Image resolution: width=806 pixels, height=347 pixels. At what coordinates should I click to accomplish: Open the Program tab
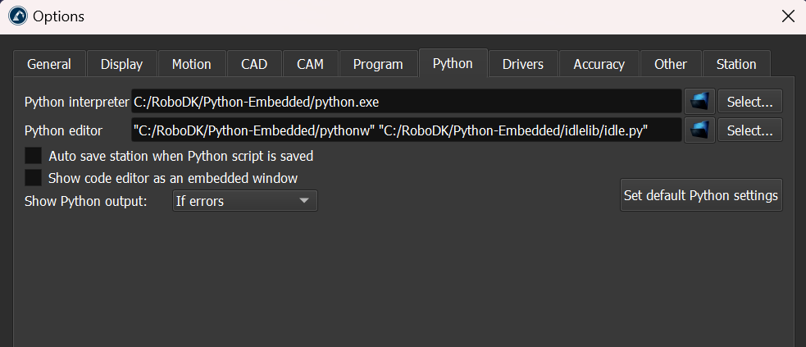click(x=377, y=64)
